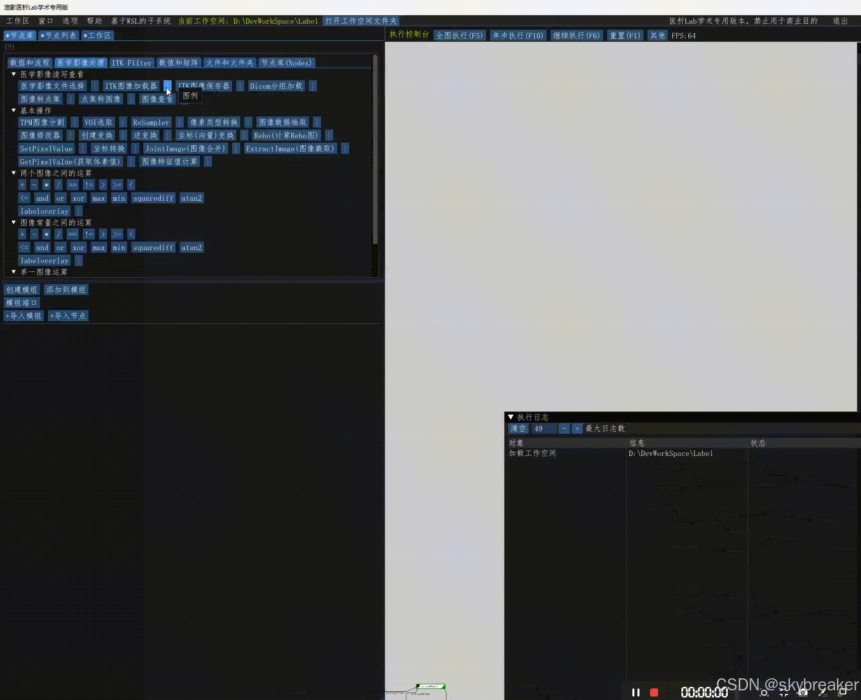Image resolution: width=861 pixels, height=700 pixels.
Task: Open the 其他 execution options
Action: click(658, 36)
